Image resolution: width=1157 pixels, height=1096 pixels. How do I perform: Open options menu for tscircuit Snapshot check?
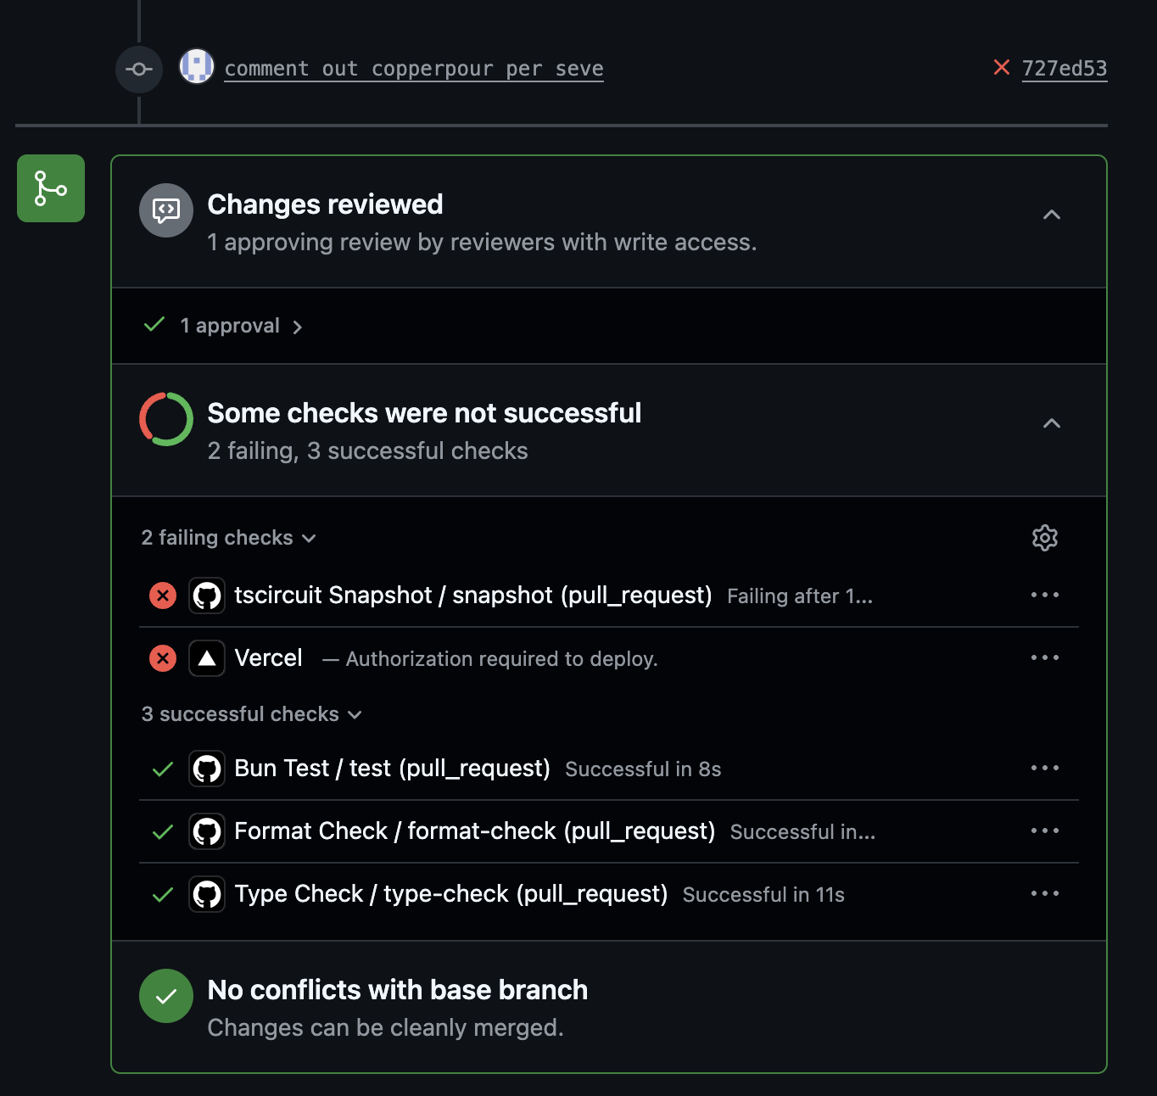point(1045,596)
